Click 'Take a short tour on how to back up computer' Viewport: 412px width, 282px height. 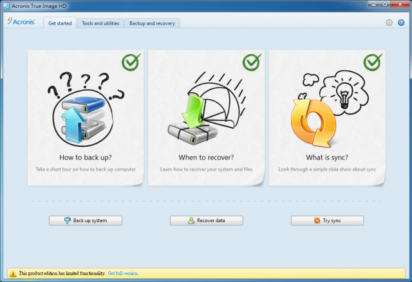86,169
